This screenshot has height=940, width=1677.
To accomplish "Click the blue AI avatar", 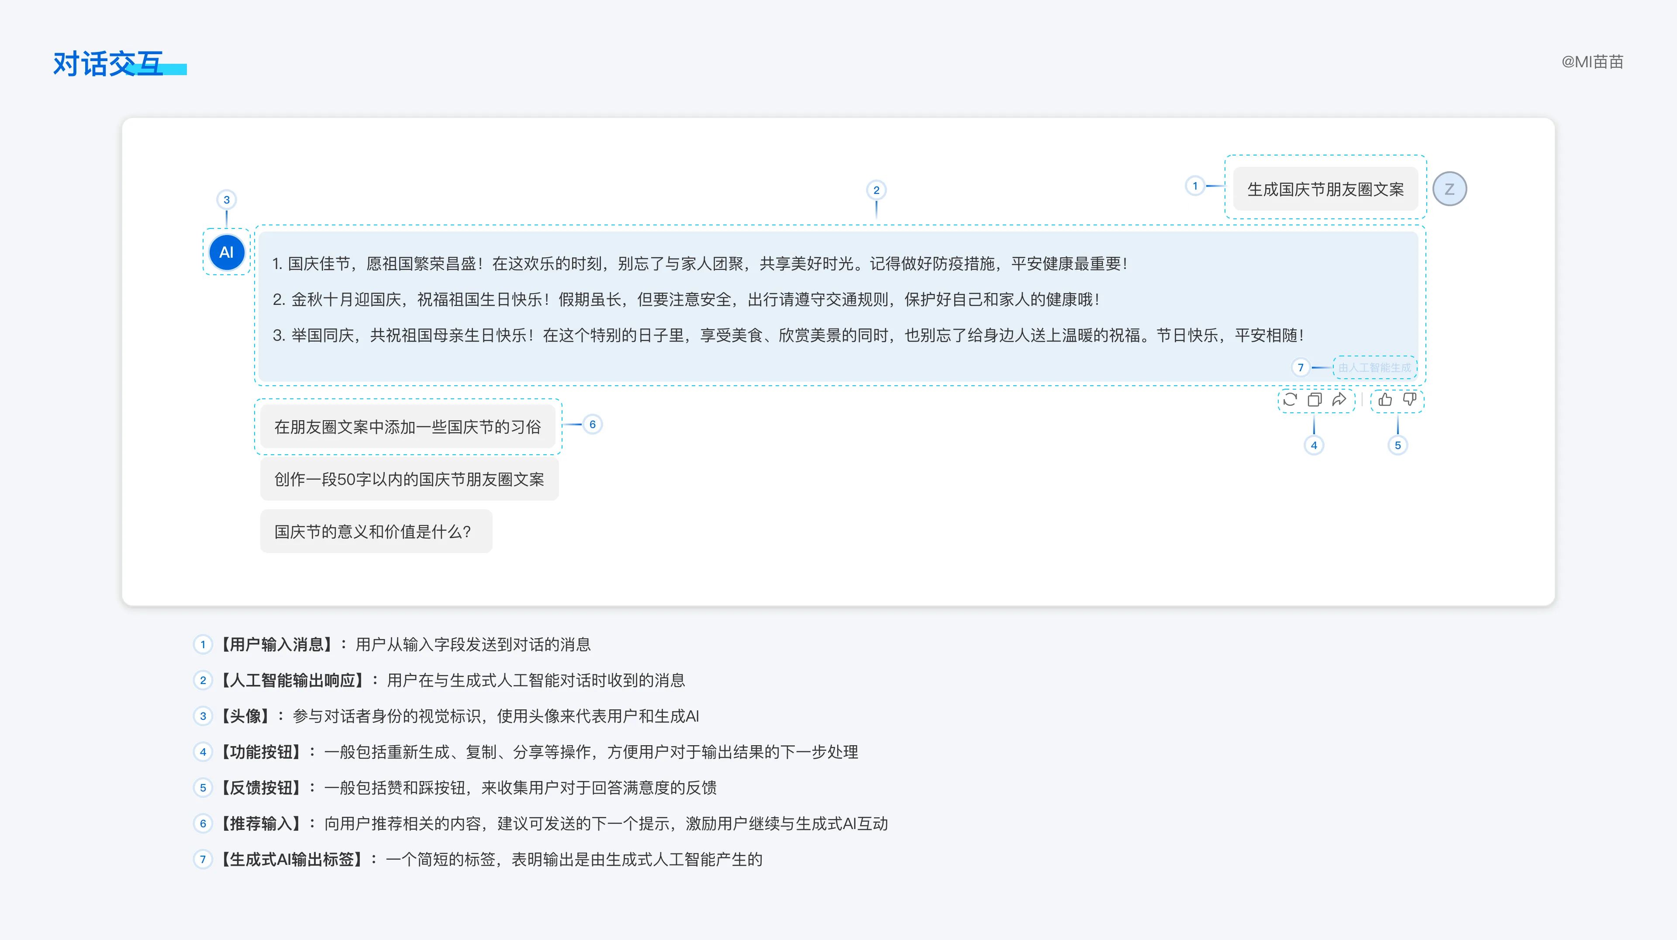I will (x=227, y=252).
